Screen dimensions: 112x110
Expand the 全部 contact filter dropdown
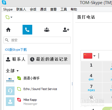(x=12, y=71)
